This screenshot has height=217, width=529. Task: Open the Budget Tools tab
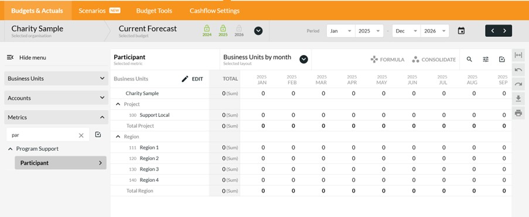[x=154, y=11]
